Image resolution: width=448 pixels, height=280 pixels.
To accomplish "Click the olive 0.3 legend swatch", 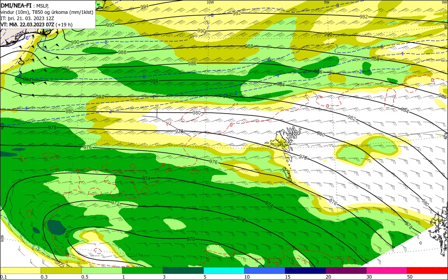I will pos(61,271).
